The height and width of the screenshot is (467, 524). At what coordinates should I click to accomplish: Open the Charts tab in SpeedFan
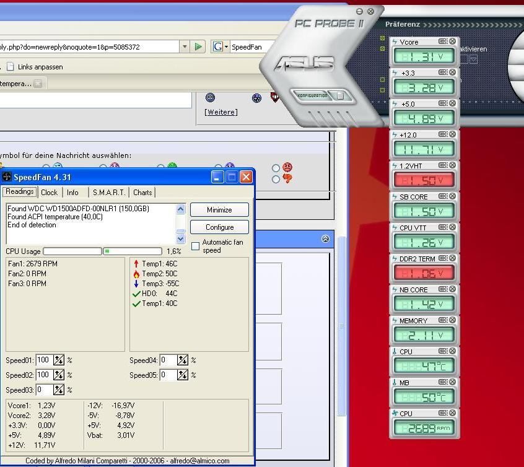coord(142,193)
